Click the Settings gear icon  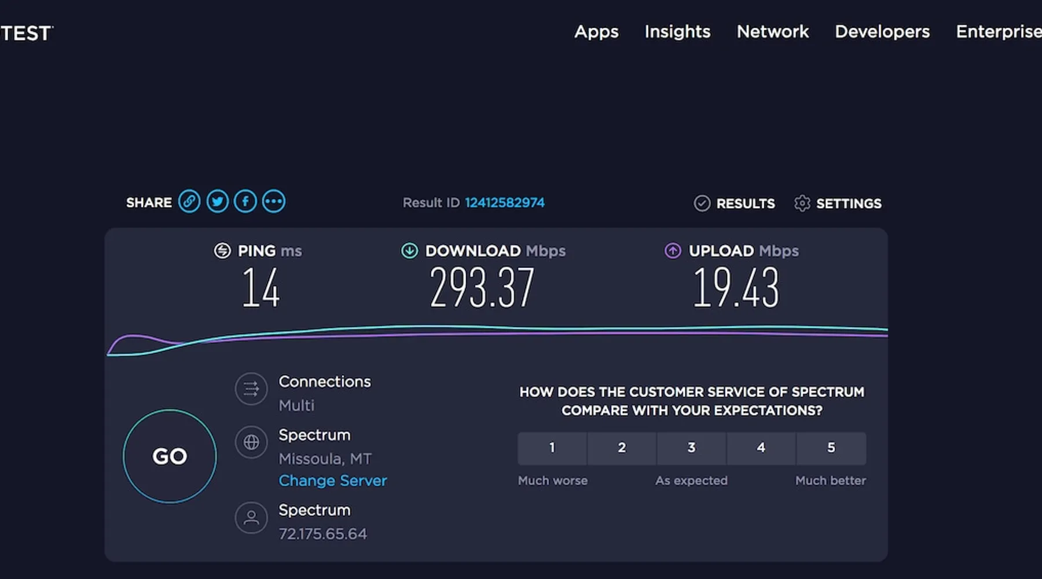(x=802, y=203)
